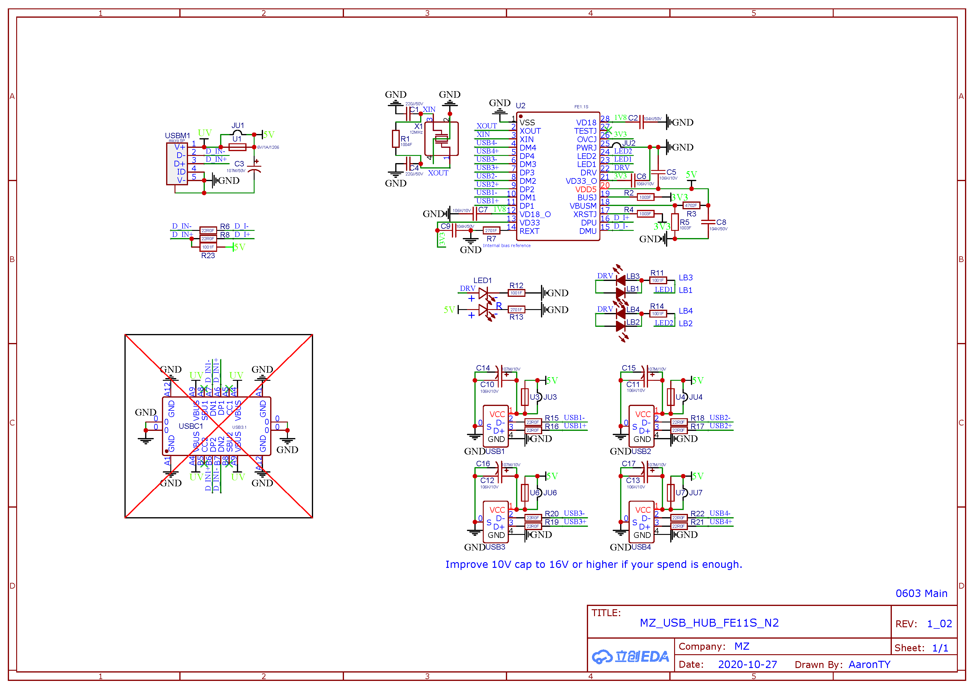Click the 'Improve 10V cap to 16V' note

tap(593, 564)
